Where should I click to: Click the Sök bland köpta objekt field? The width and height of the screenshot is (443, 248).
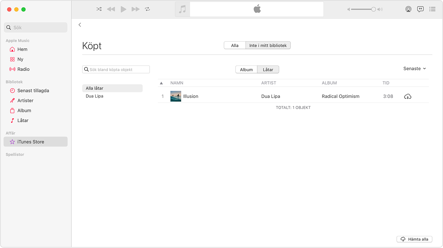tap(116, 70)
